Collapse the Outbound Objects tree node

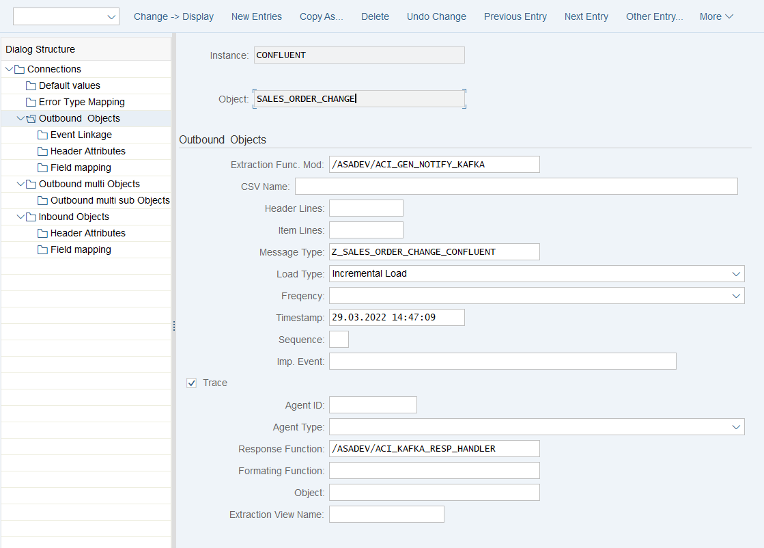click(20, 118)
